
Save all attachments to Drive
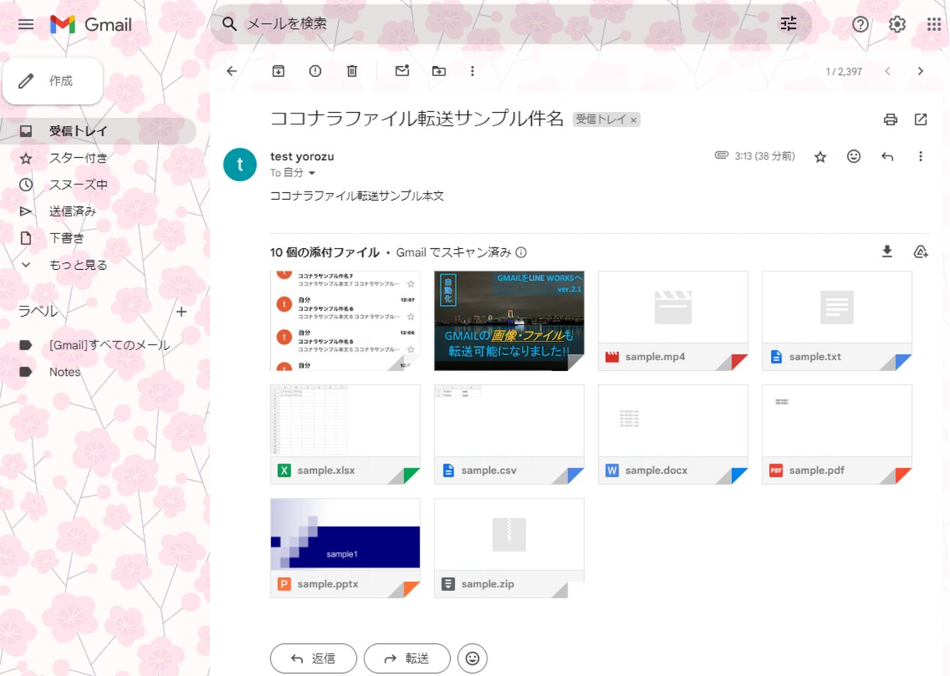click(x=920, y=251)
